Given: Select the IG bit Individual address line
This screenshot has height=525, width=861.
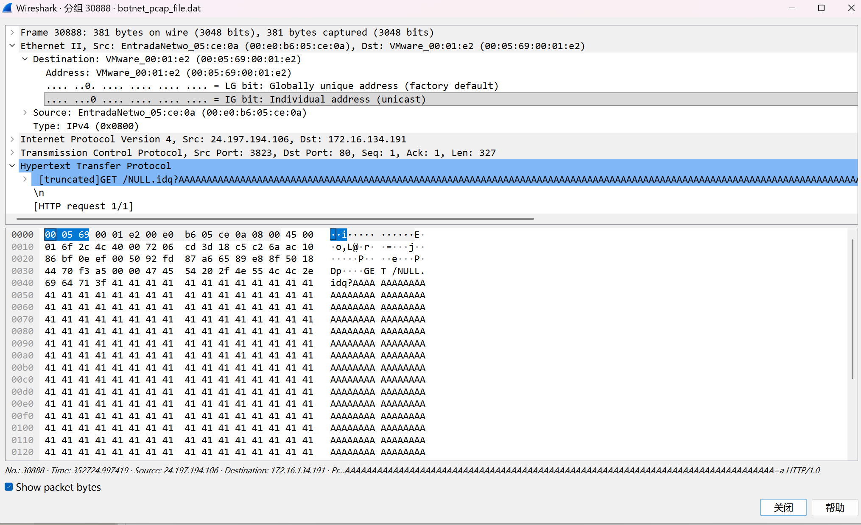Looking at the screenshot, I should click(x=236, y=99).
